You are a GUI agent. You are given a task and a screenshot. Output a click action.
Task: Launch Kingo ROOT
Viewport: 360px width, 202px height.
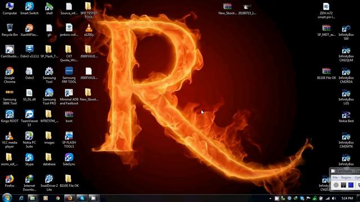click(x=10, y=116)
